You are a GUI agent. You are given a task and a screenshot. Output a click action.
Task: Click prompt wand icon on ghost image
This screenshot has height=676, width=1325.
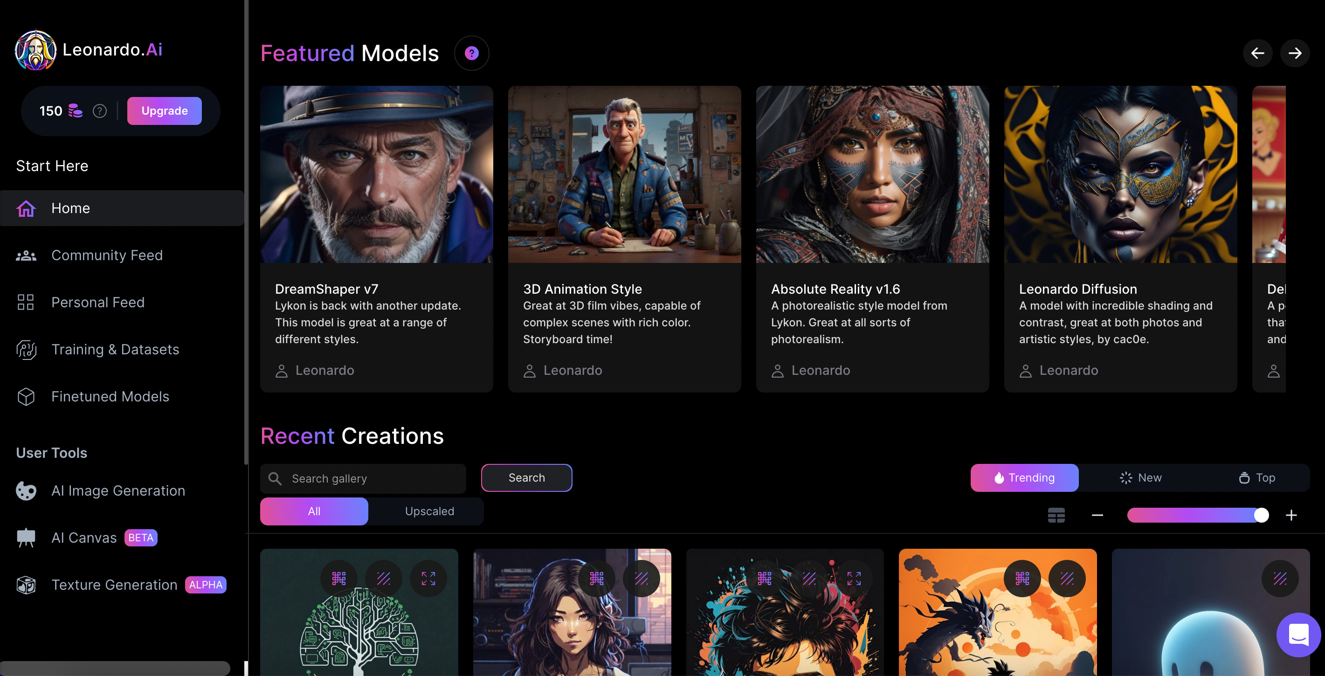1280,578
